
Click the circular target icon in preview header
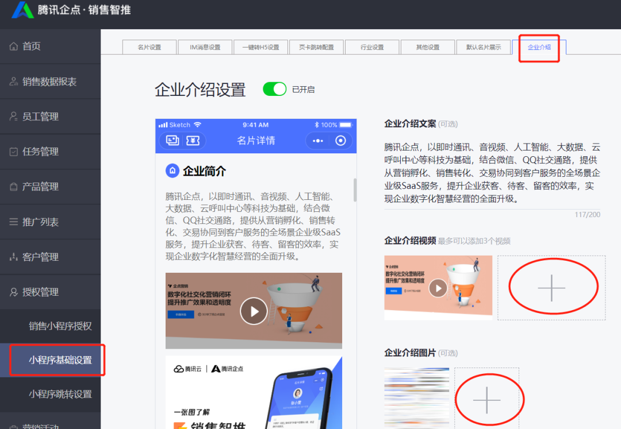(340, 140)
